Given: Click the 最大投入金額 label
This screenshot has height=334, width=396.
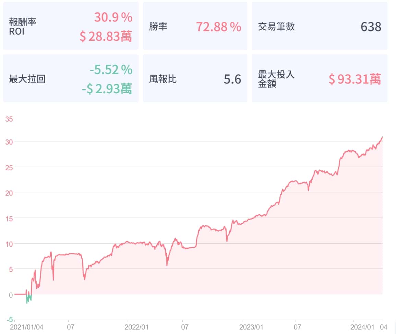Looking at the screenshot, I should tap(276, 79).
